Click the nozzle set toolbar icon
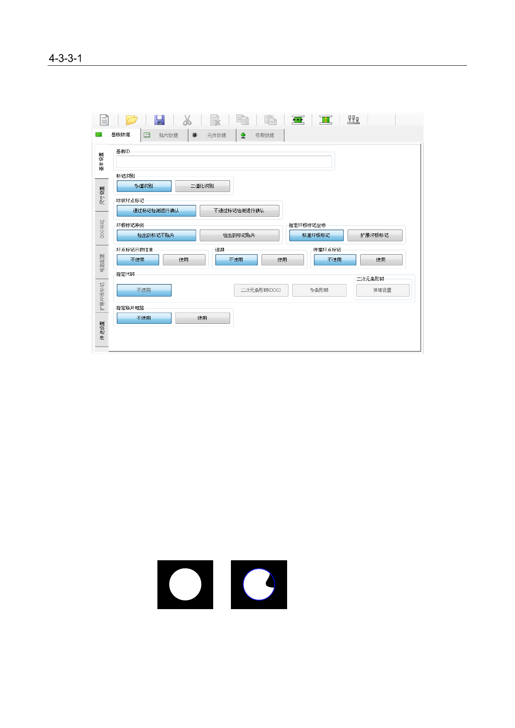This screenshot has height=728, width=515. coord(353,120)
